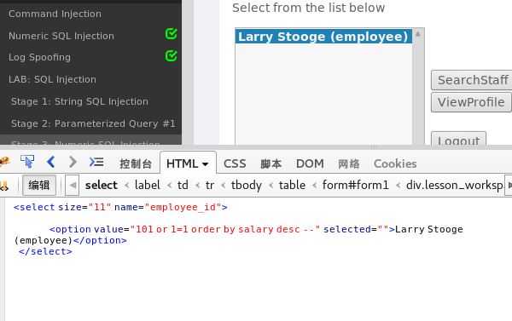512x321 pixels.
Task: Select the 'table' breadcrumb node
Action: 292,185
